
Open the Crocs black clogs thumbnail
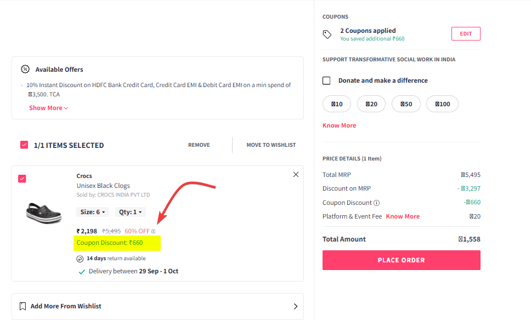click(44, 214)
